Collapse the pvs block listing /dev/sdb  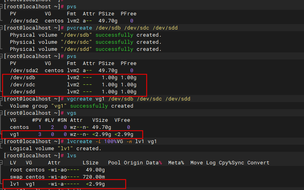(1, 56)
